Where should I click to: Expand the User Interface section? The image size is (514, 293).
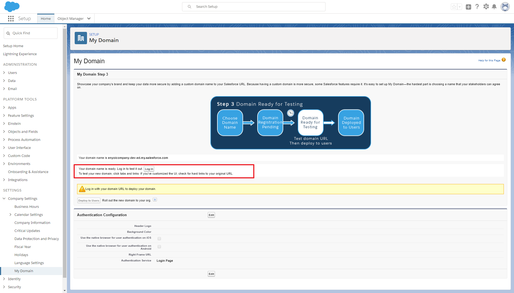point(4,148)
